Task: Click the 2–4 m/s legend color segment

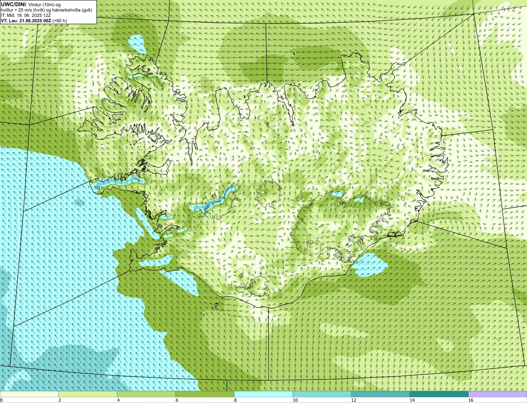Action: [x=88, y=394]
